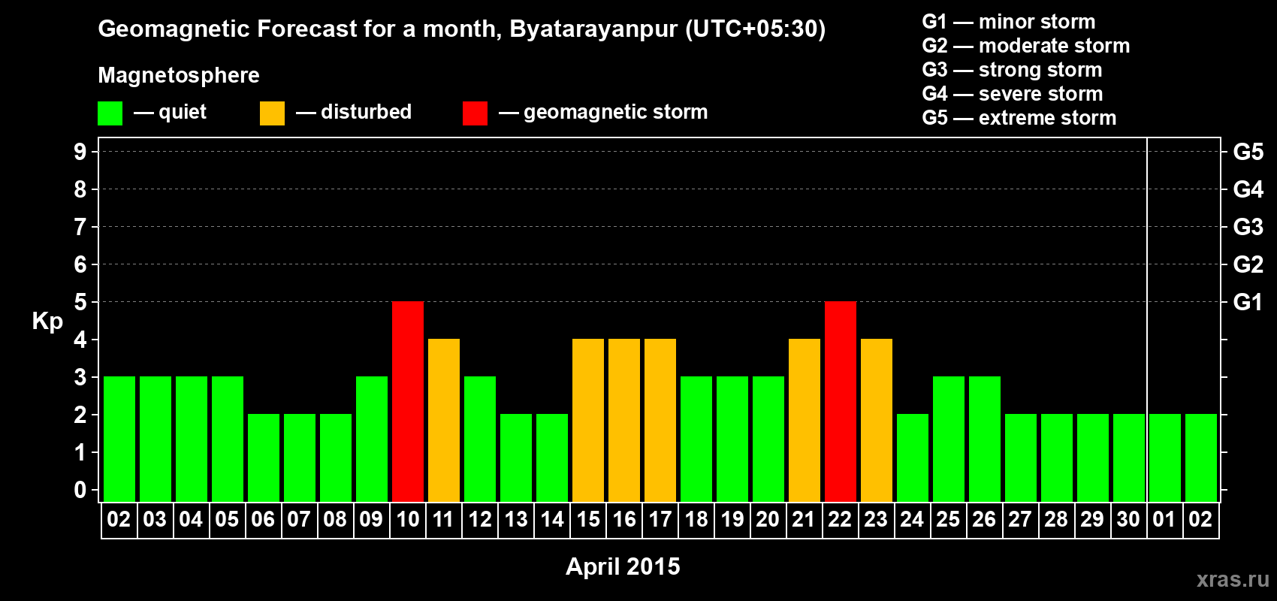Select the red bar for April 22
The height and width of the screenshot is (601, 1277).
click(841, 401)
